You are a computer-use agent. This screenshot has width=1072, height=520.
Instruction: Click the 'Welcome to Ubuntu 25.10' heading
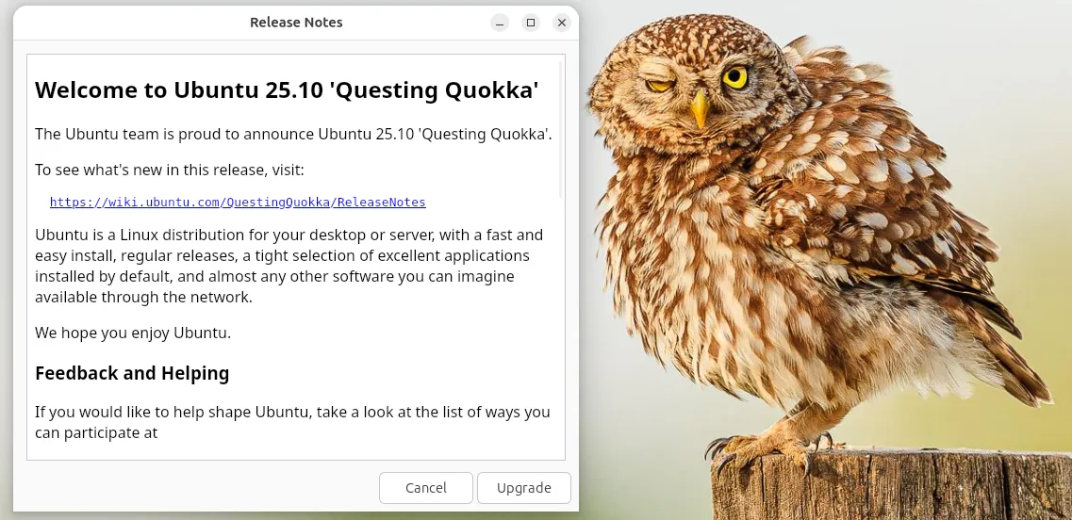287,89
